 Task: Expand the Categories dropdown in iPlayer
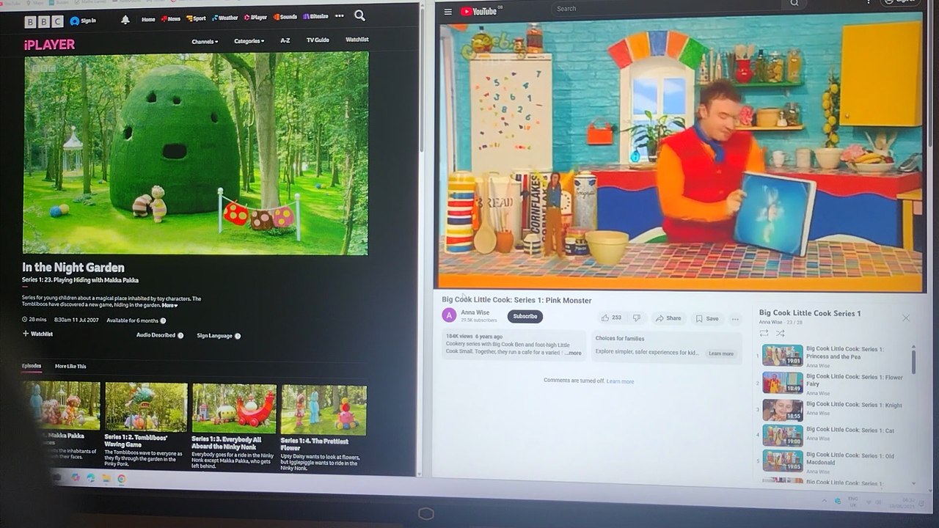pos(249,41)
